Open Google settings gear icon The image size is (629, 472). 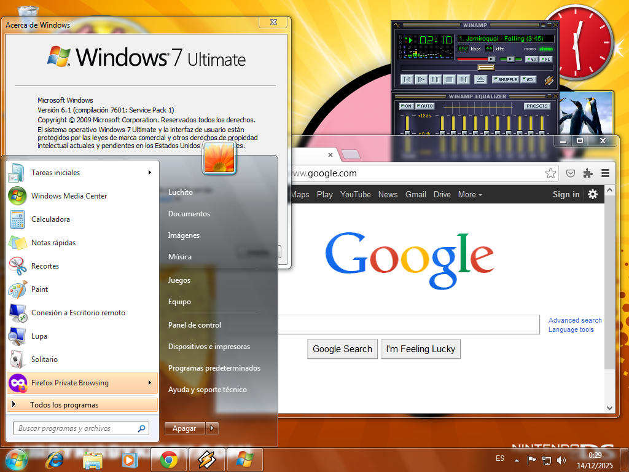click(x=593, y=194)
